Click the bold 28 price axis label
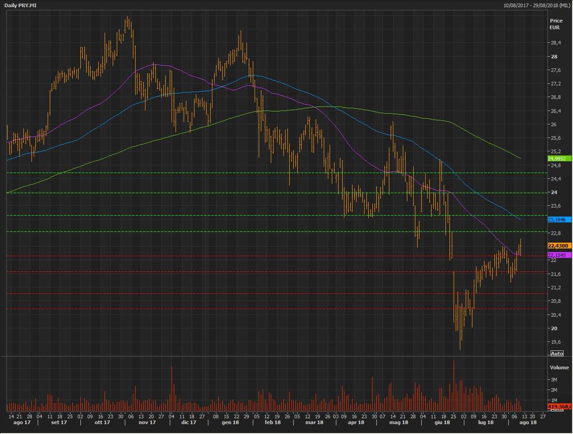The height and width of the screenshot is (434, 573). 554,57
